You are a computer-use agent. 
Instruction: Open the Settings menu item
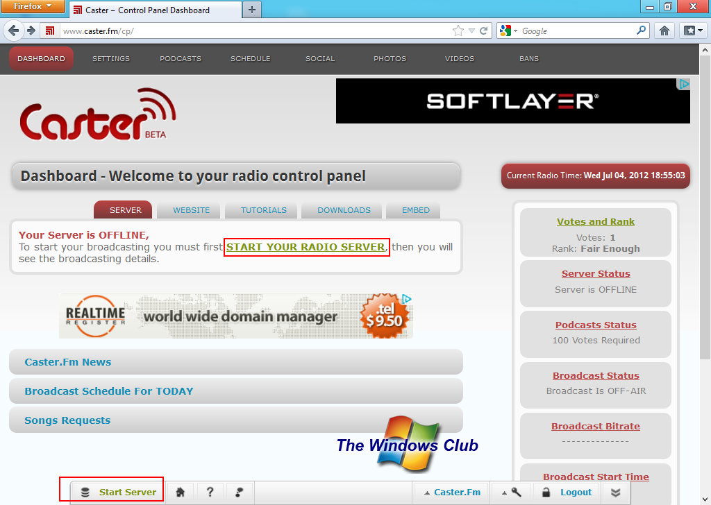click(111, 58)
